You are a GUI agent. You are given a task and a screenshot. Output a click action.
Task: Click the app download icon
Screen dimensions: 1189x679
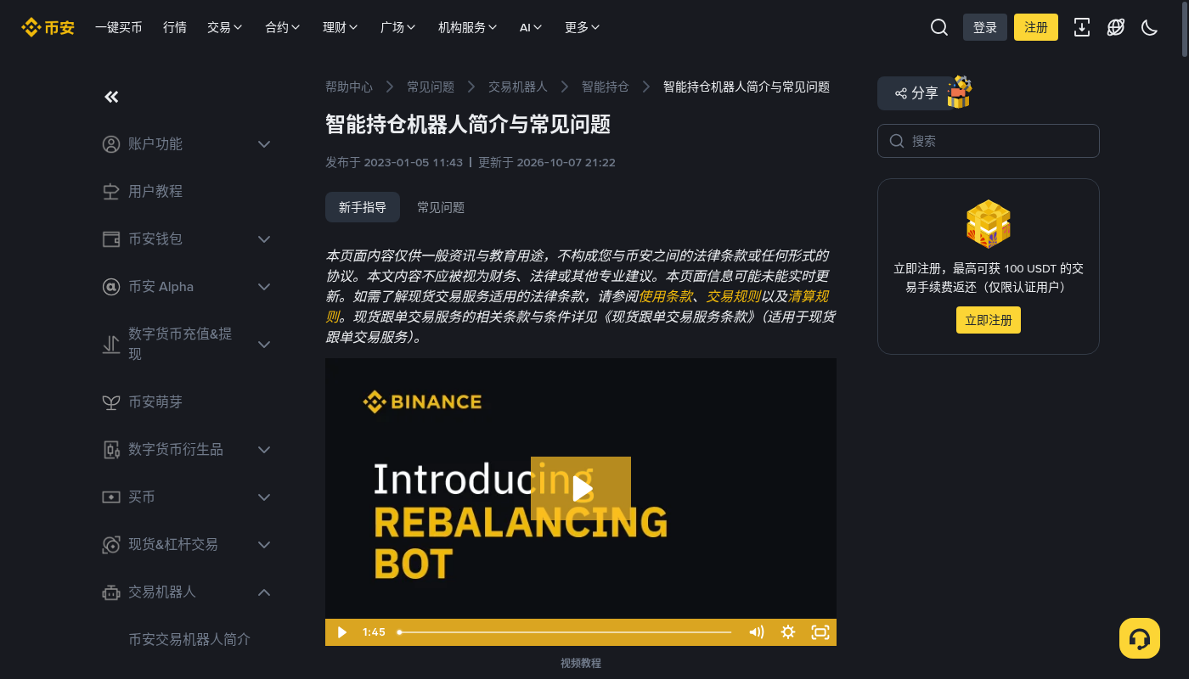pyautogui.click(x=1082, y=27)
